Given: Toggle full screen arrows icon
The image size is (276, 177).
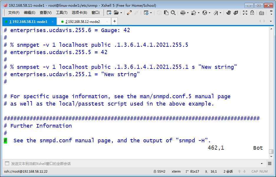Looking at the screenshot, I should point(245,13).
